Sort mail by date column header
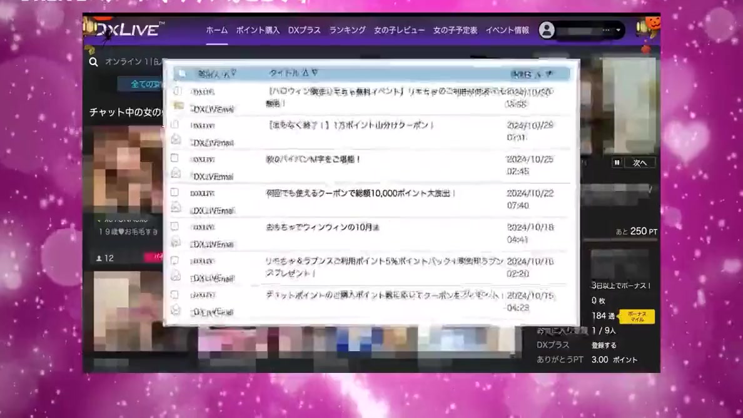The width and height of the screenshot is (743, 418). tap(532, 74)
